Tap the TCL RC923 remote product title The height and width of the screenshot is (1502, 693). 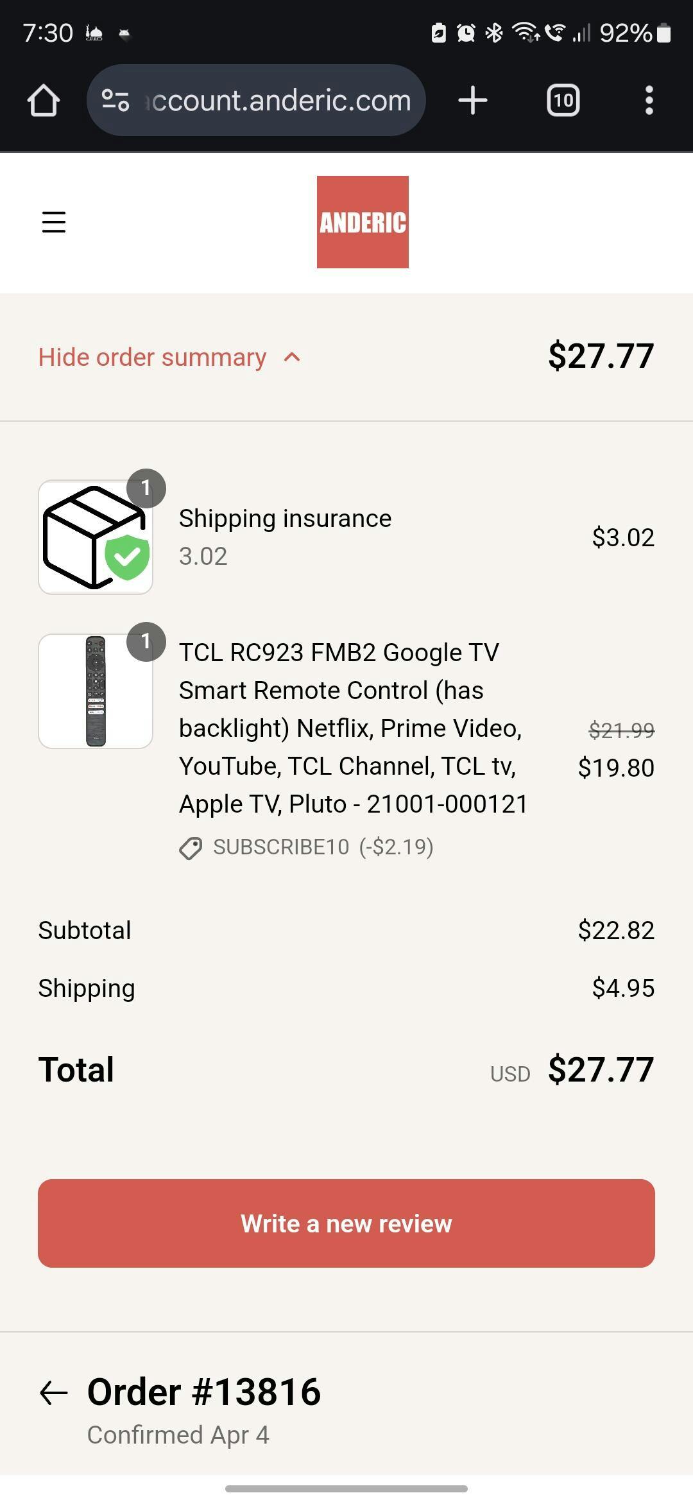(x=353, y=728)
